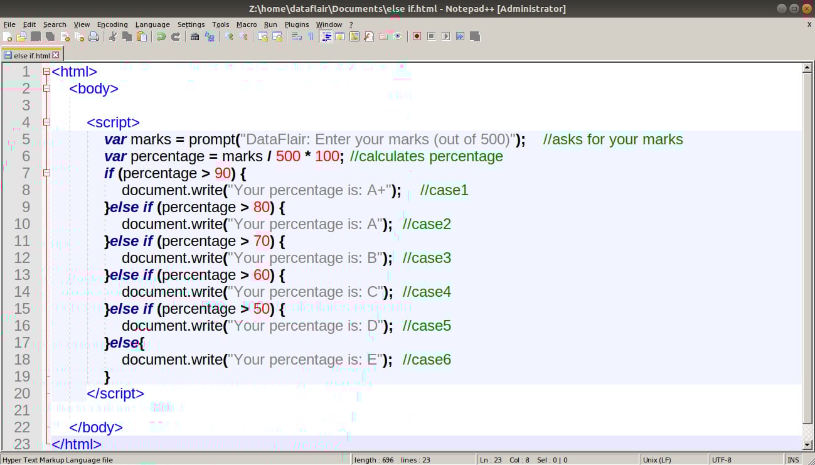Cut the selection with the scissors icon
The height and width of the screenshot is (465, 815).
tap(113, 36)
